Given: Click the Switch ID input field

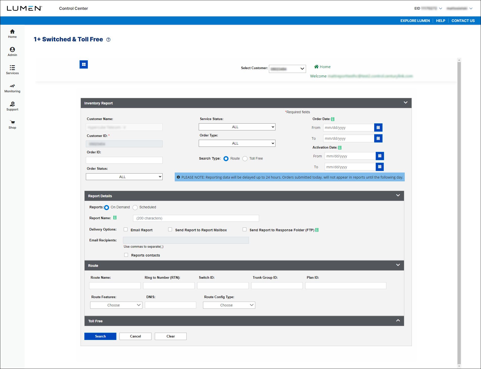Looking at the screenshot, I should coord(223,286).
